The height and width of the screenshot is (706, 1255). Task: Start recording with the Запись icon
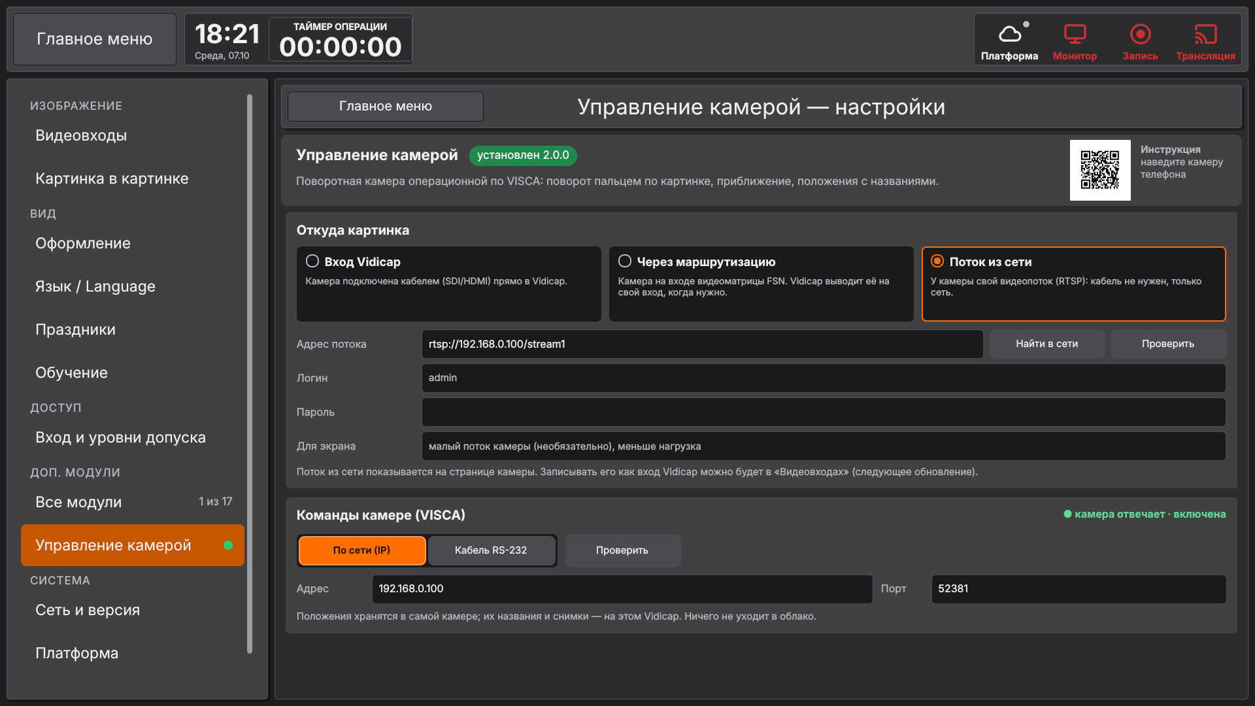[1140, 41]
